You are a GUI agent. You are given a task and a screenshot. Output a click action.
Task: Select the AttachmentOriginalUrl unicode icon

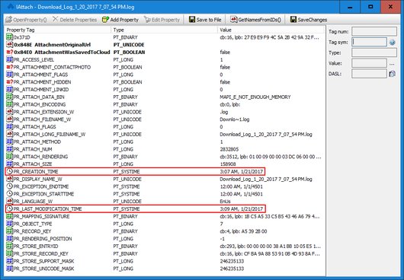pyautogui.click(x=9, y=45)
